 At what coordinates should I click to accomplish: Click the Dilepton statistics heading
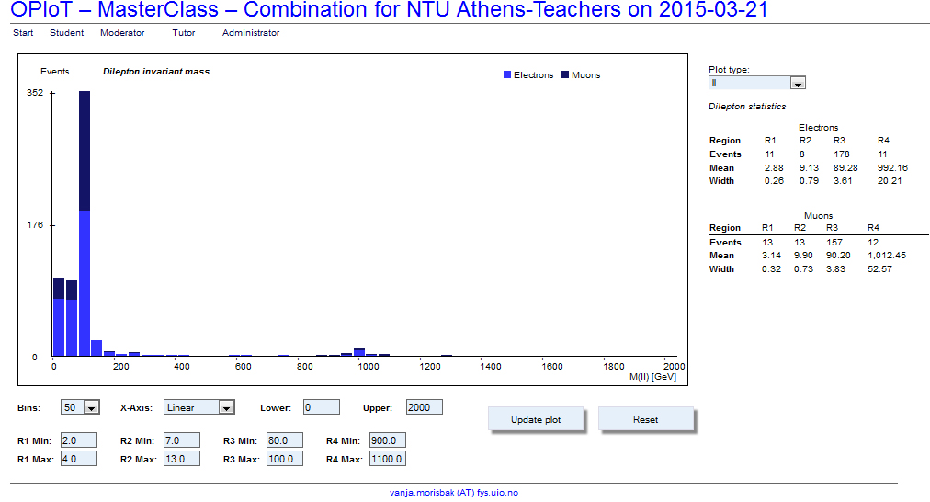click(747, 107)
